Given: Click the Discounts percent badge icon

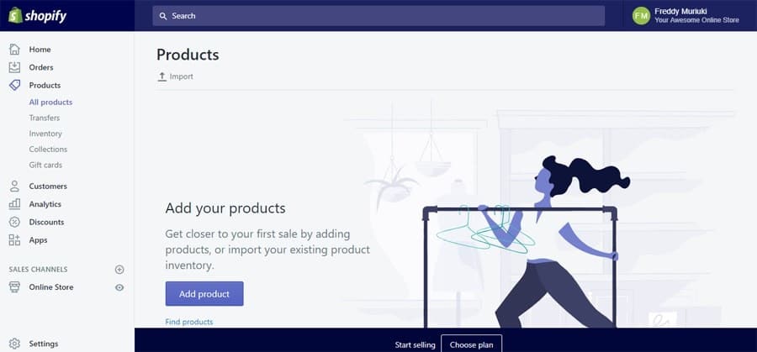Looking at the screenshot, I should (x=14, y=222).
